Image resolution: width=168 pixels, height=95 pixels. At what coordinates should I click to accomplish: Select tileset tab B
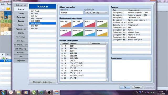pyautogui.click(x=8, y=54)
